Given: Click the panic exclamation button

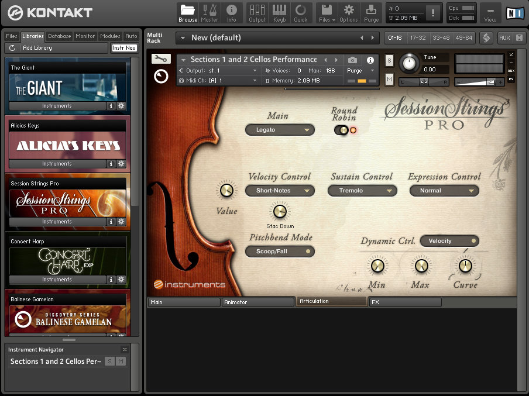Looking at the screenshot, I should [432, 13].
